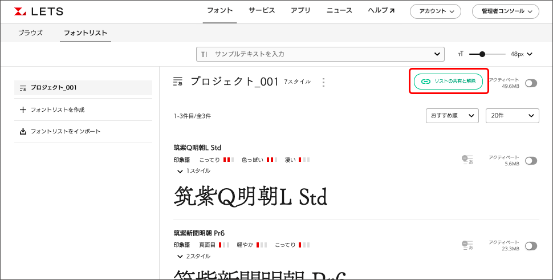Click add-to-list icon for 筑紫Q明朝L Std
Viewport: 553px width, 280px height.
click(467, 160)
